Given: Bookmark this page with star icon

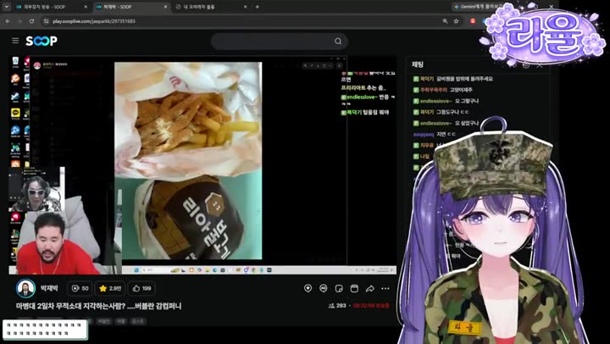Looking at the screenshot, I should (456, 21).
